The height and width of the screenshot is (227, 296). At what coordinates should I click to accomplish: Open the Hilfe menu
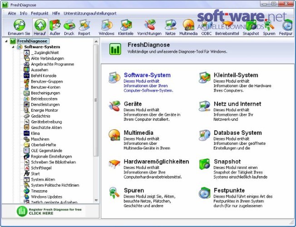point(56,14)
